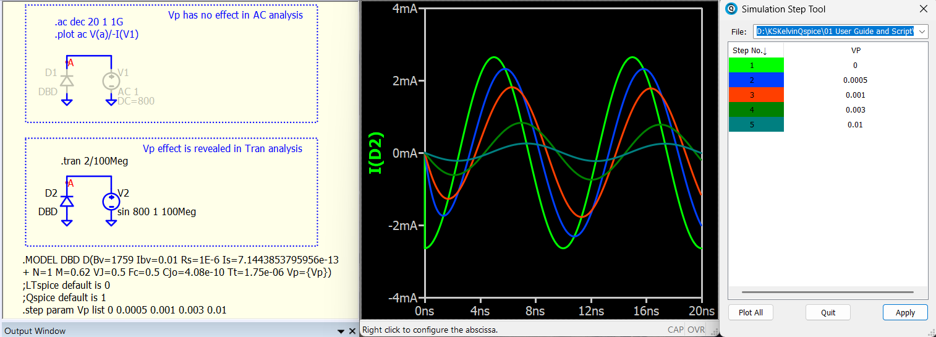The image size is (936, 337).
Task: Click the grayed-out V1 AC source symbol
Action: (x=111, y=81)
